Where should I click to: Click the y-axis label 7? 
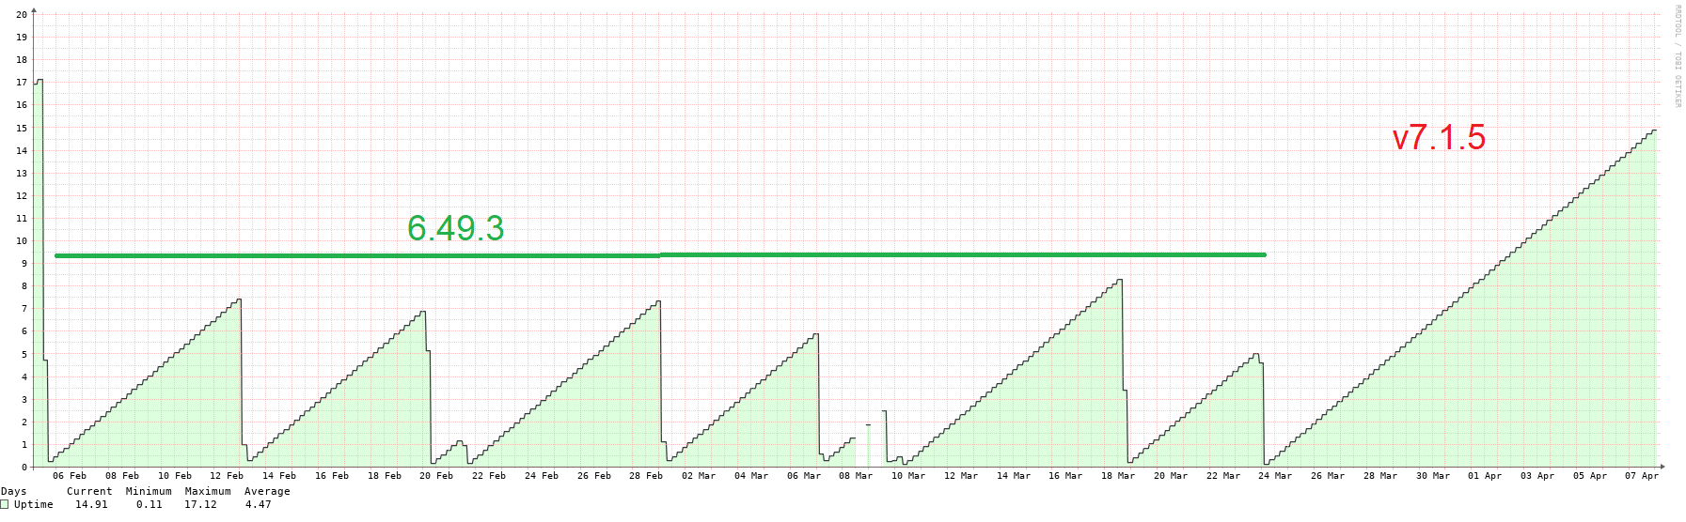click(24, 309)
